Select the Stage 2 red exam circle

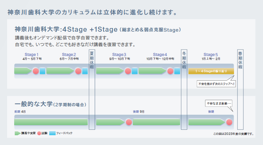tap(78, 71)
